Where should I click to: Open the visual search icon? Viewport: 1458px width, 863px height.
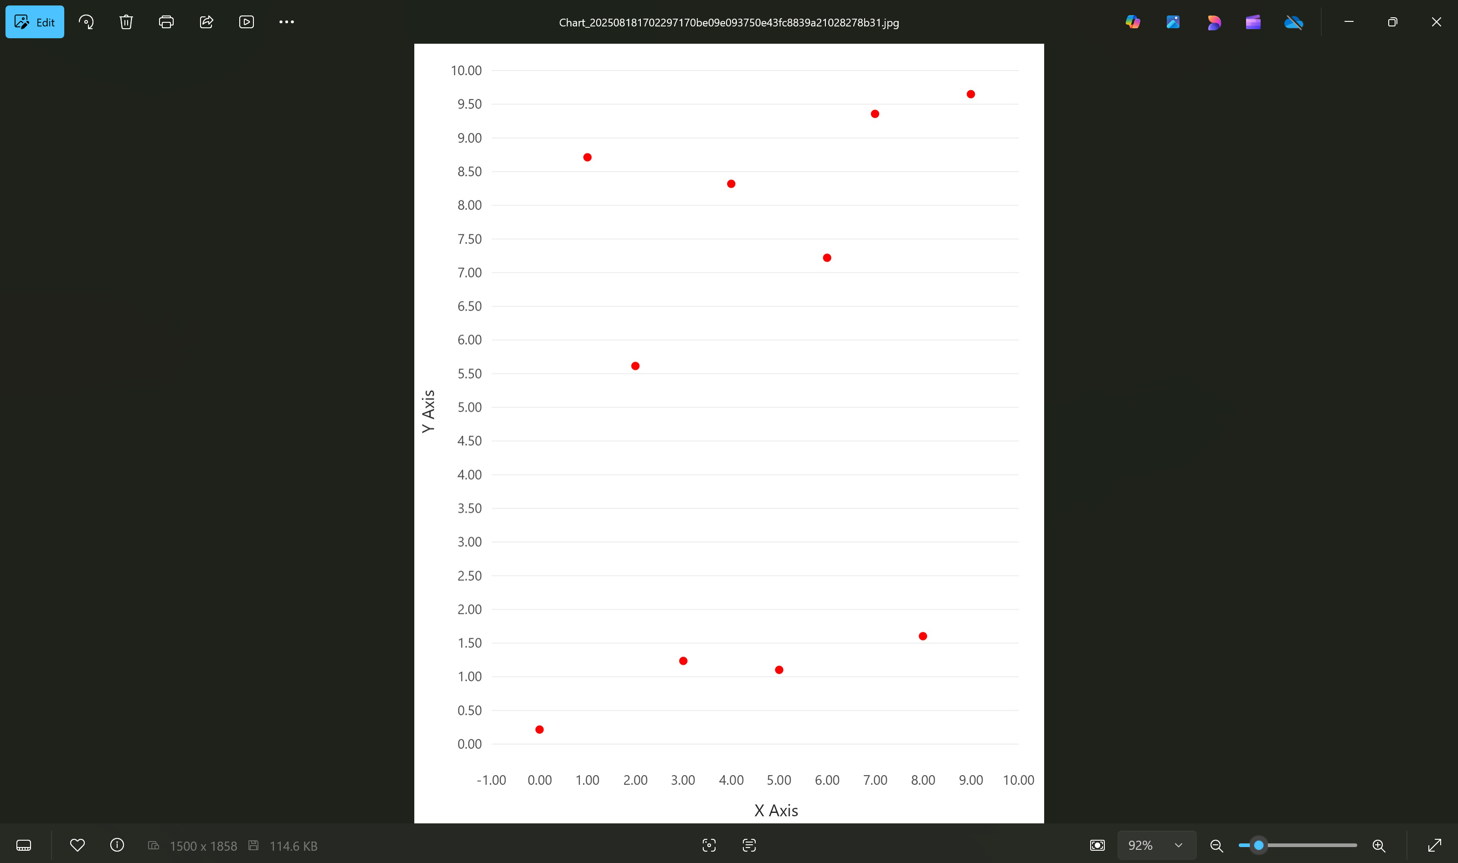pyautogui.click(x=709, y=845)
